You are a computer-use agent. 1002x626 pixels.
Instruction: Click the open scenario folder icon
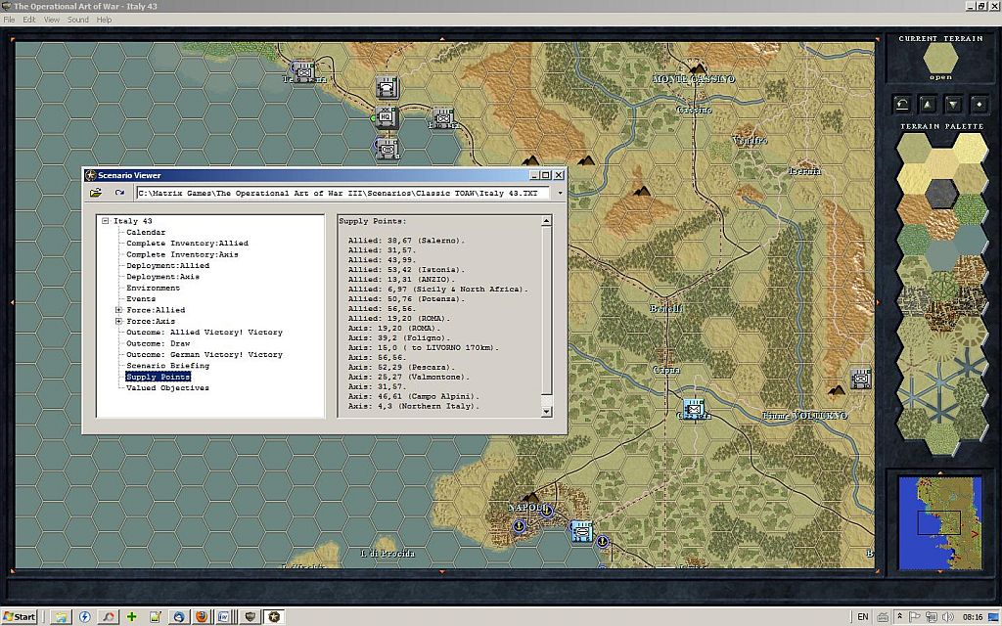pos(96,193)
